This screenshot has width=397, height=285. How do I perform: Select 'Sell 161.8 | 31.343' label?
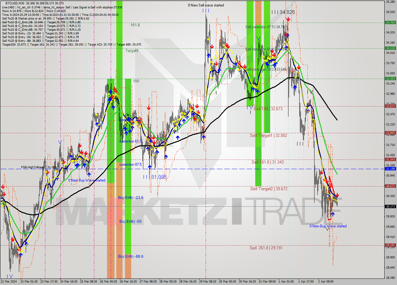[x=267, y=162]
